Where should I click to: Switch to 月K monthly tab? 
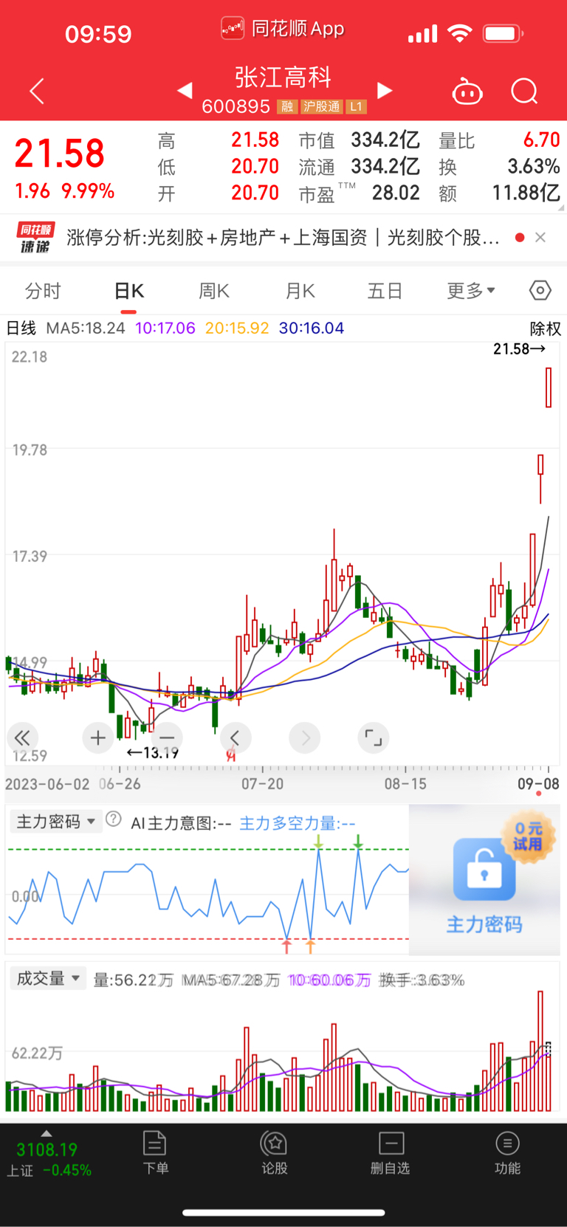click(x=300, y=291)
